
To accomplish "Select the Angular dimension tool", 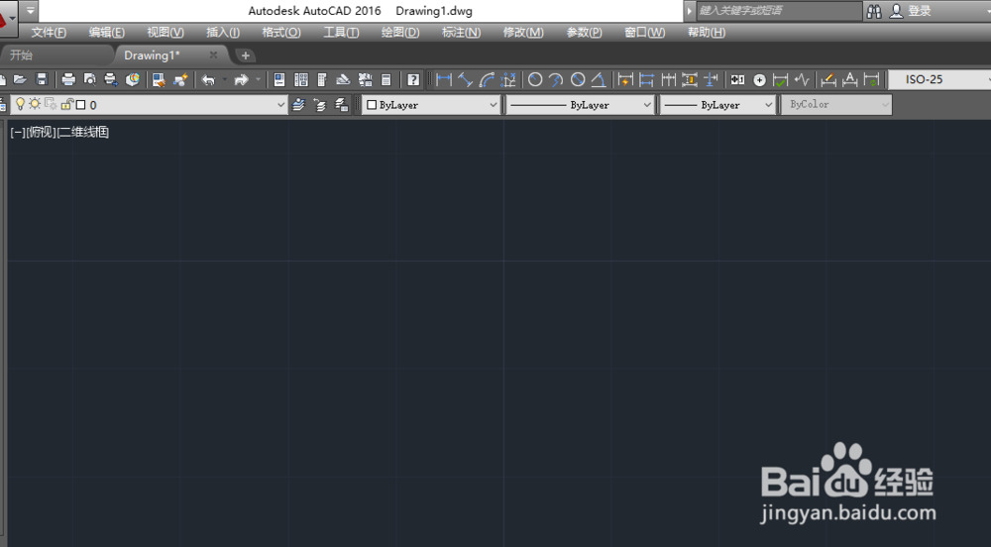I will pos(599,79).
